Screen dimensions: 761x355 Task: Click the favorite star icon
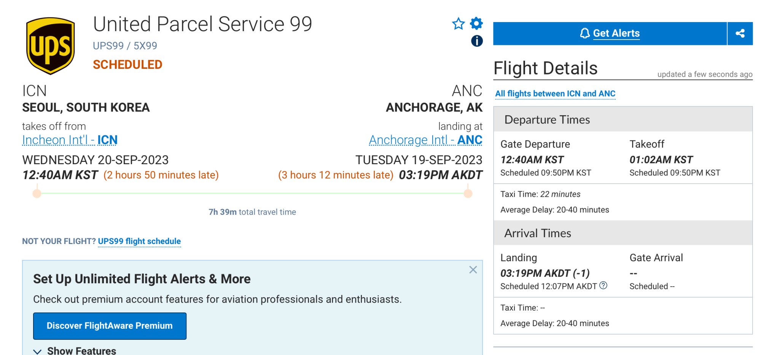pos(459,24)
